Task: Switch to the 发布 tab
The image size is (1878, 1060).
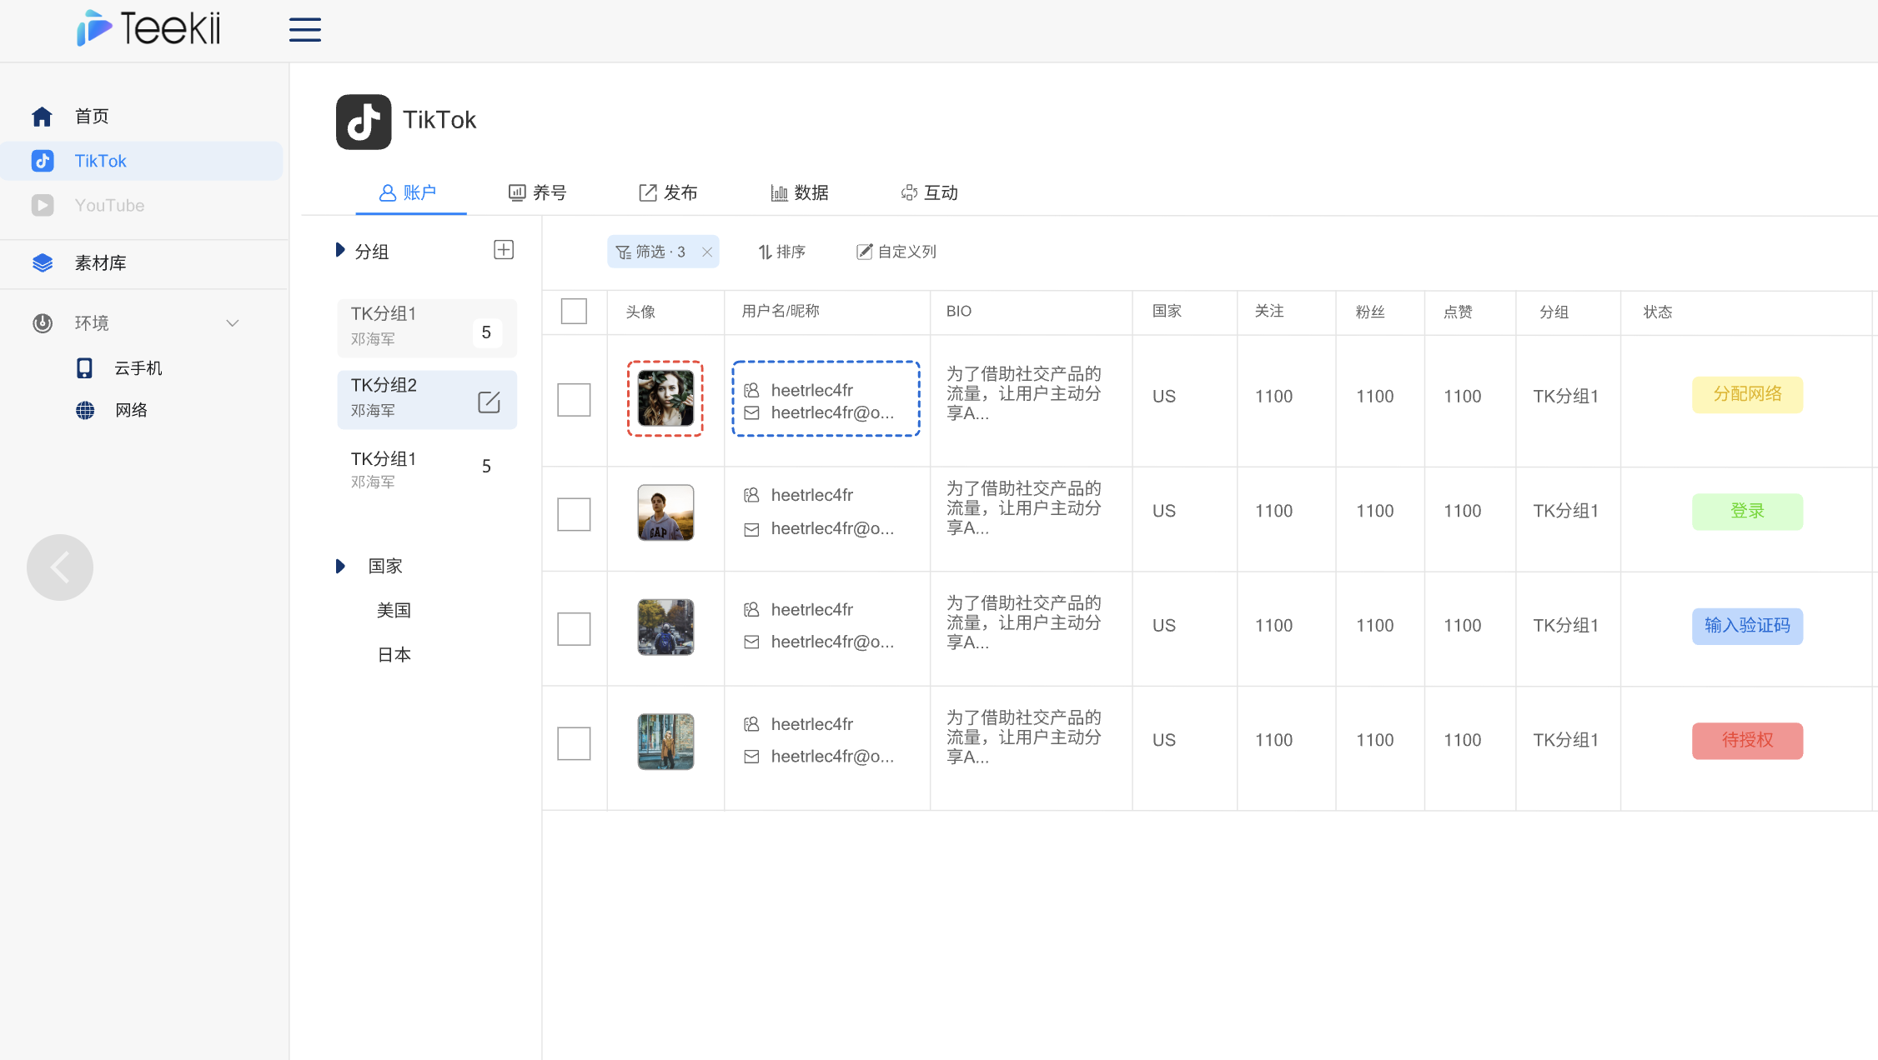Action: coord(668,193)
